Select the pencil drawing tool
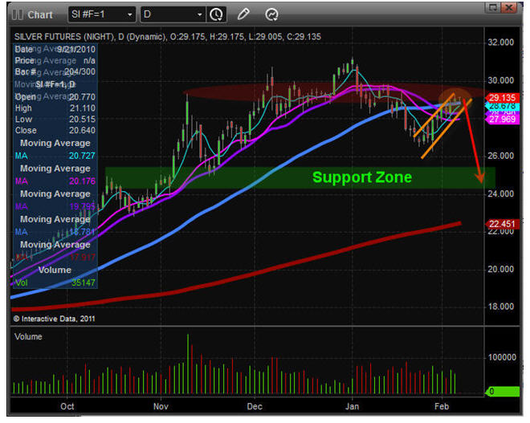This screenshot has height=423, width=530. [244, 14]
